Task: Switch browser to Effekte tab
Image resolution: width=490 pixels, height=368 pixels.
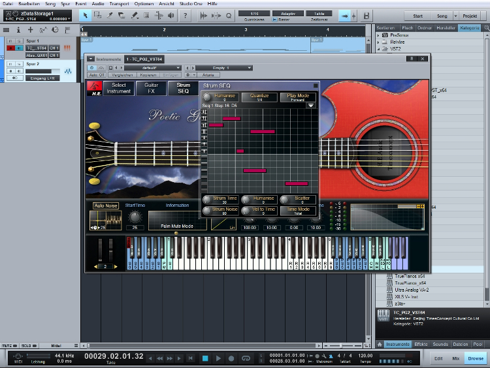Action: (x=421, y=344)
